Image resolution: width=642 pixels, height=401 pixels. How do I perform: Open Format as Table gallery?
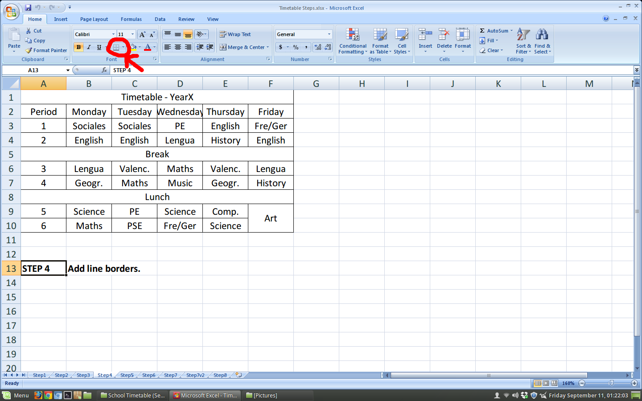[380, 41]
